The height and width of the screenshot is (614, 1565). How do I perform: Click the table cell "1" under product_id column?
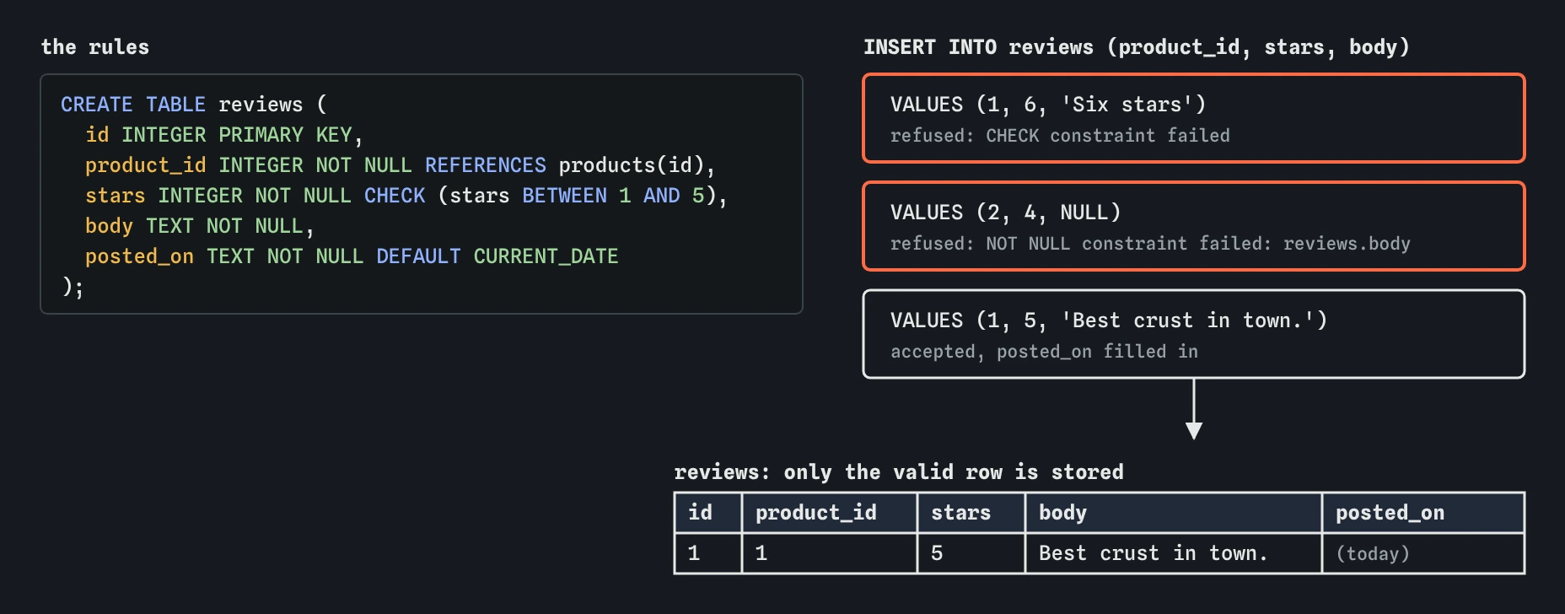[x=830, y=553]
